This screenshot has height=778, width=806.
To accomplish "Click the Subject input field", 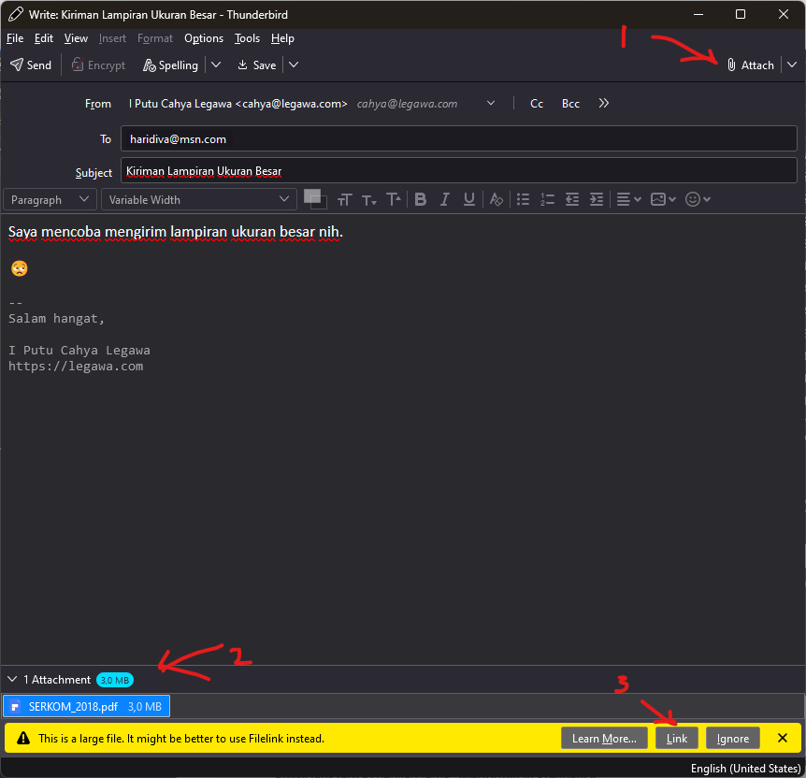I will coord(458,171).
